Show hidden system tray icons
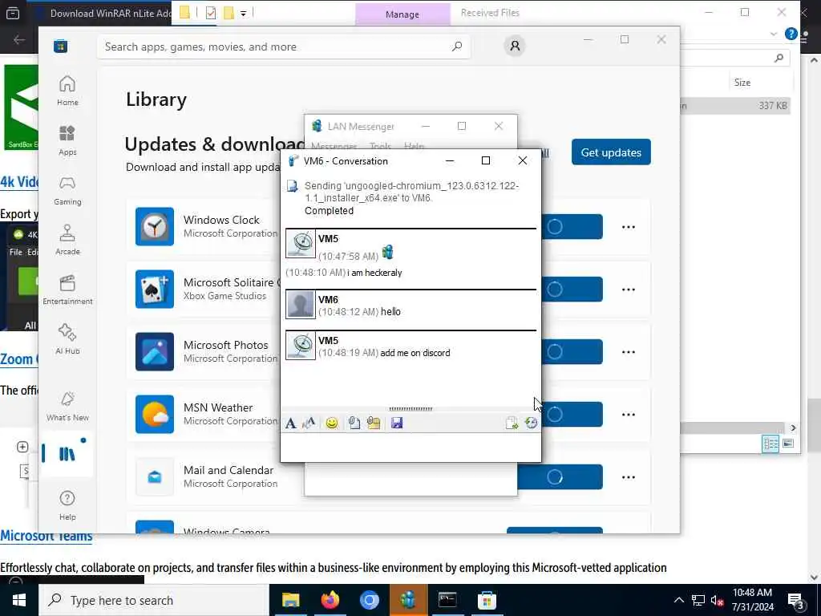Viewport: 821px width, 616px height. point(678,600)
